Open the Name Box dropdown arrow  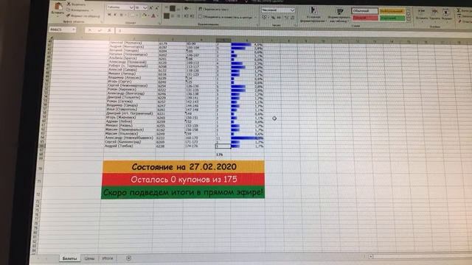tap(74, 29)
